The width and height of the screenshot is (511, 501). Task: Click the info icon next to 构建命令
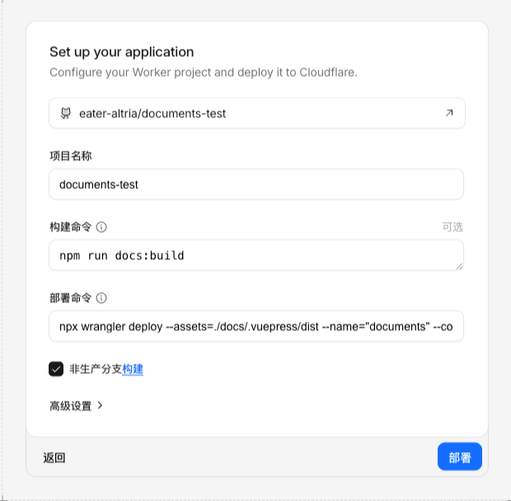point(102,227)
